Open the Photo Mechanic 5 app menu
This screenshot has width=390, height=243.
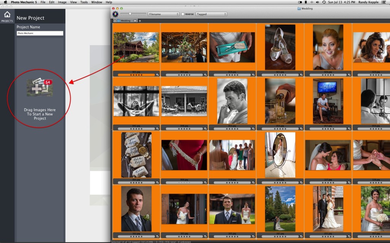(x=24, y=2)
